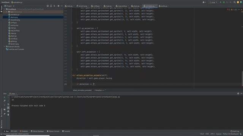Click the pcap.py file link in console output
This screenshot has width=243, height=136.
coord(97,97)
